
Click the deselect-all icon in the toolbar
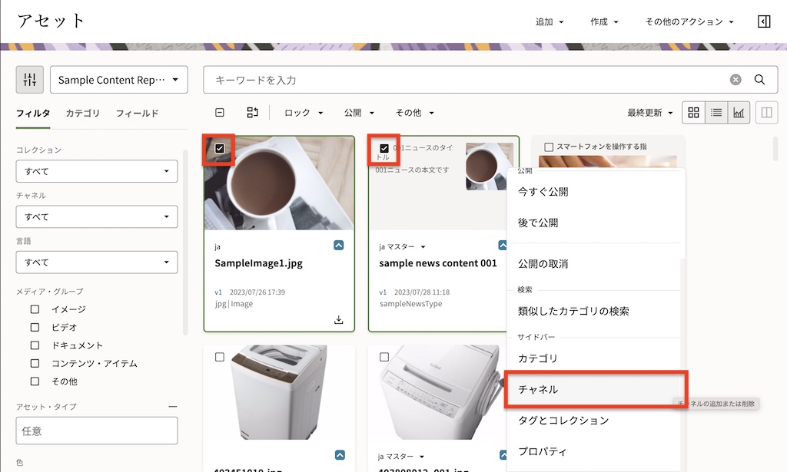[x=219, y=112]
